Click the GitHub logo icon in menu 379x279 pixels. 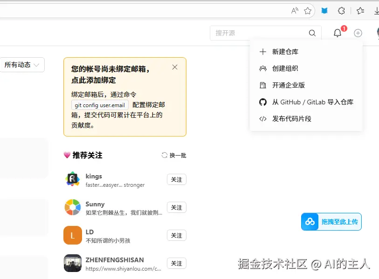[x=263, y=102]
